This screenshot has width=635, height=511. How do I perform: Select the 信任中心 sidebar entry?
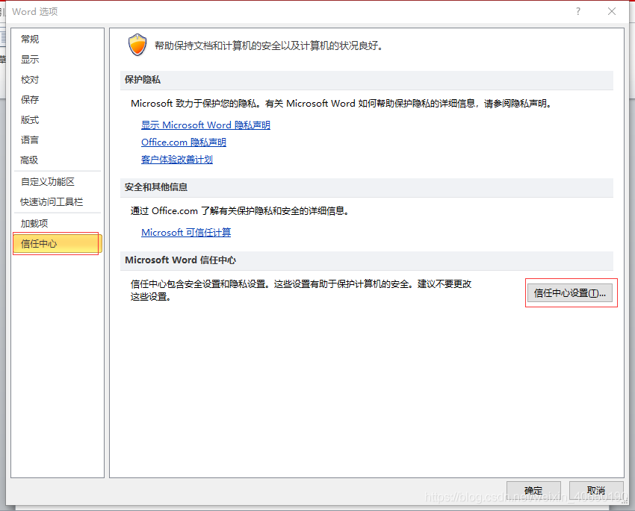(x=57, y=244)
